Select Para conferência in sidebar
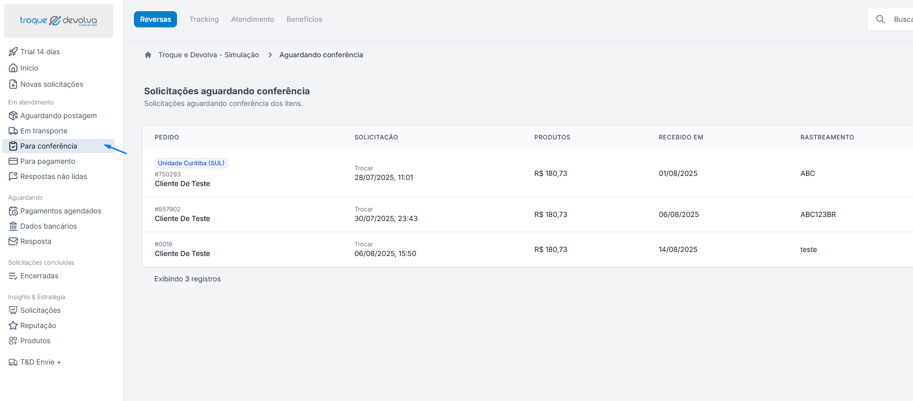 point(59,146)
